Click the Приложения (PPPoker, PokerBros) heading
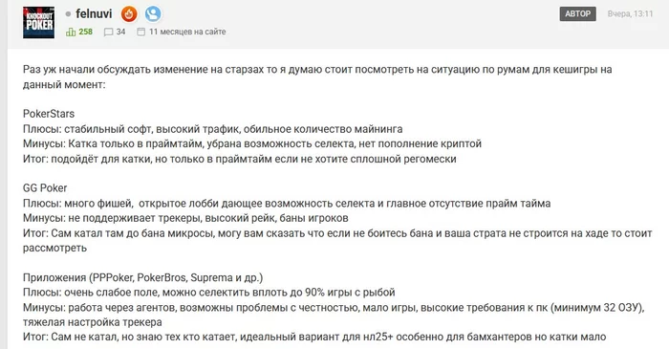 pos(143,277)
